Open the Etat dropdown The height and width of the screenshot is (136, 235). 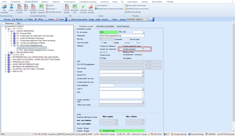click(x=143, y=101)
